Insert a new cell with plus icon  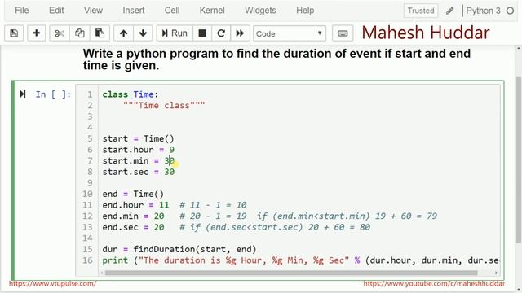pyautogui.click(x=36, y=33)
